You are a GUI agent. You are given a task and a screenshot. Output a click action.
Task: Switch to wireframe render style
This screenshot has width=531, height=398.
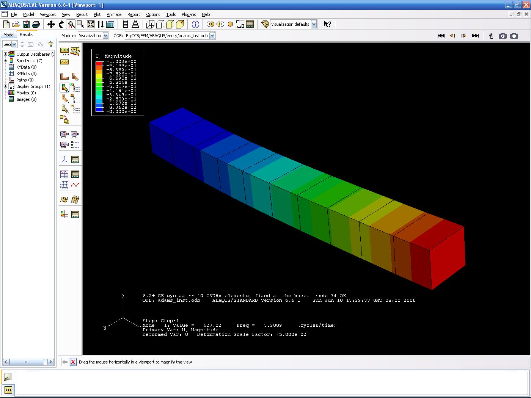click(x=150, y=25)
